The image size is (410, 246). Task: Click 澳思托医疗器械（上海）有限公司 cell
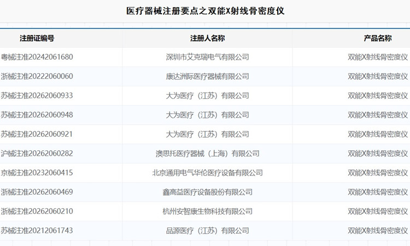[x=207, y=154]
